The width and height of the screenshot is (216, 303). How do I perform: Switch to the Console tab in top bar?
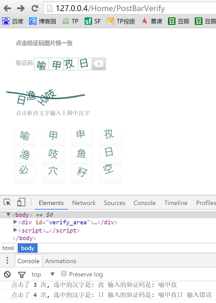click(x=145, y=203)
